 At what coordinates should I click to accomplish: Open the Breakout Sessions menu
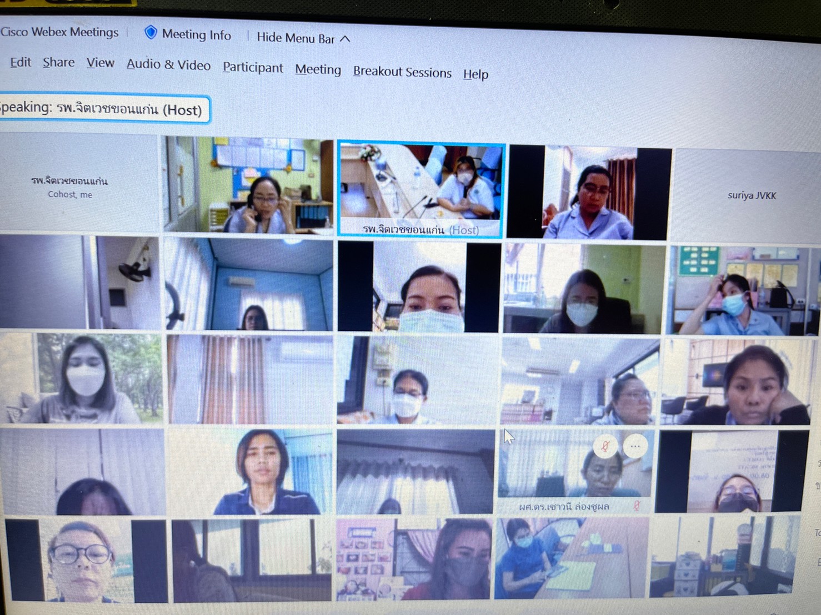coord(402,72)
